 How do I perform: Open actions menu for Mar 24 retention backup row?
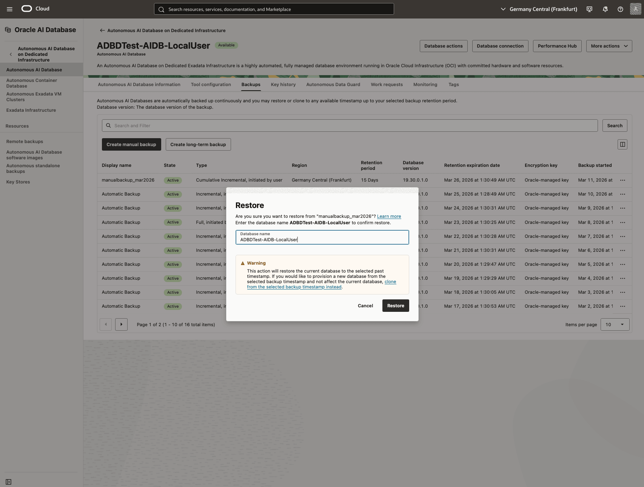(x=622, y=208)
